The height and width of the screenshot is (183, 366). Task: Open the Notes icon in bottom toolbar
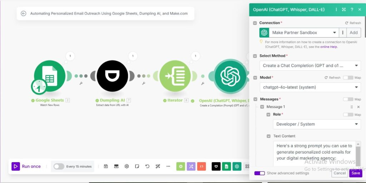point(137,167)
